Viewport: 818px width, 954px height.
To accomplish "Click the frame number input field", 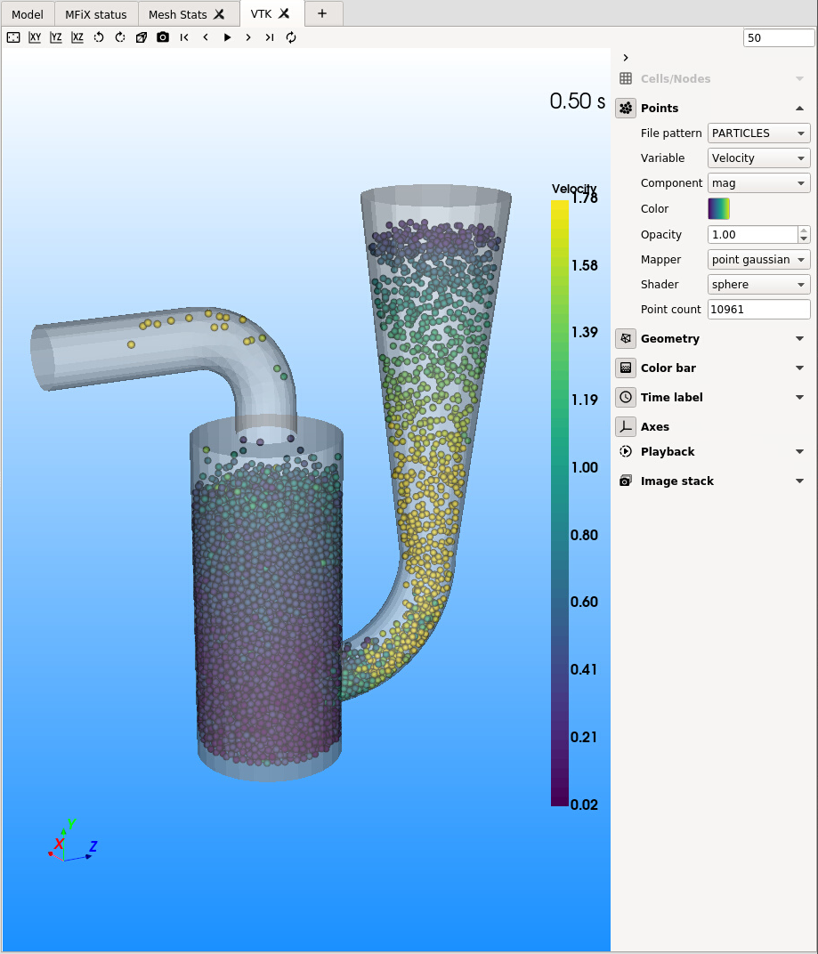I will (778, 37).
